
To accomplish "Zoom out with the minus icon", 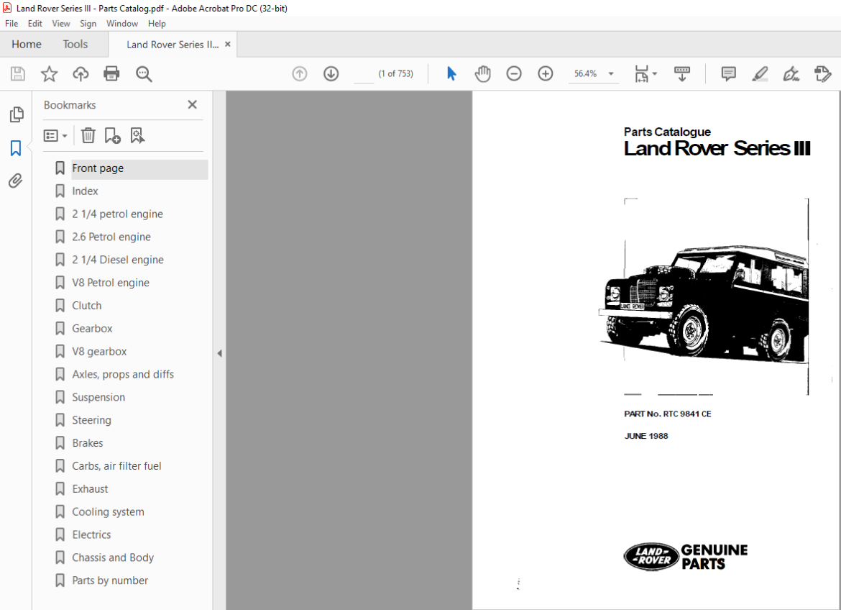I will click(514, 73).
